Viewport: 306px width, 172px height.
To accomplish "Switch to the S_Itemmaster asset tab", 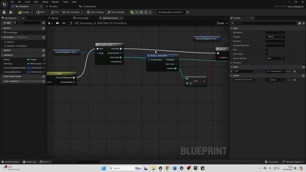I will (89, 6).
